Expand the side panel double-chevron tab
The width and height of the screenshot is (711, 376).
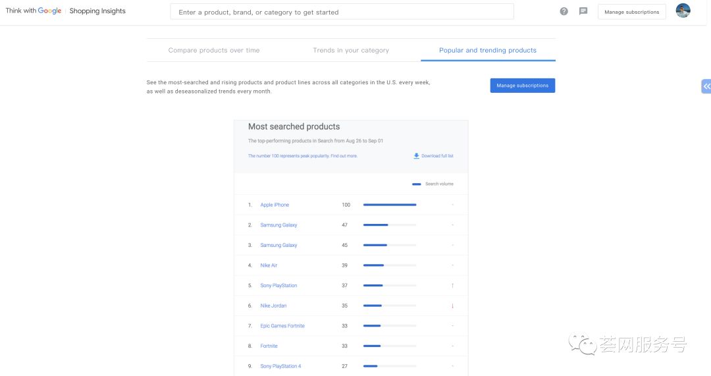click(706, 86)
